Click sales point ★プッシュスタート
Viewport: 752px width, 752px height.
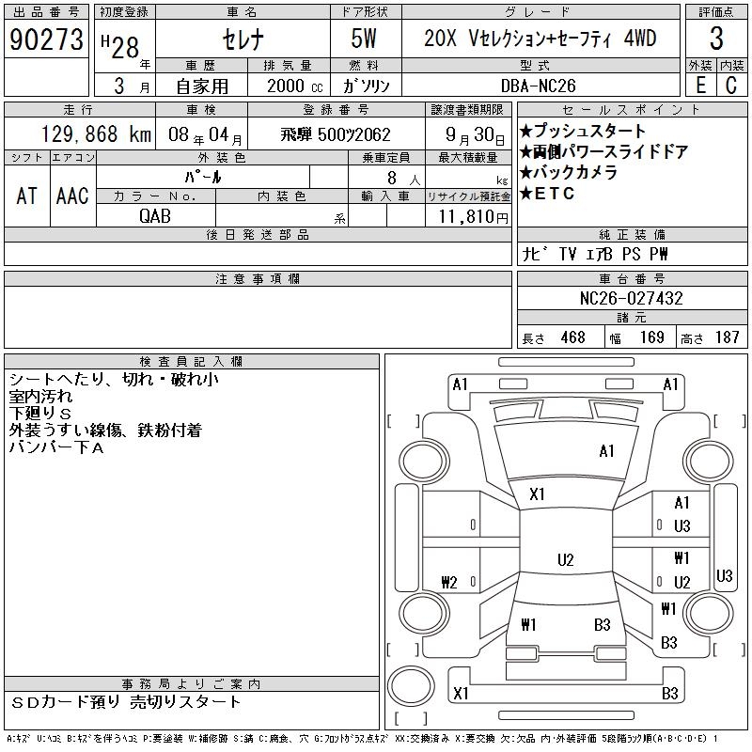click(x=582, y=131)
